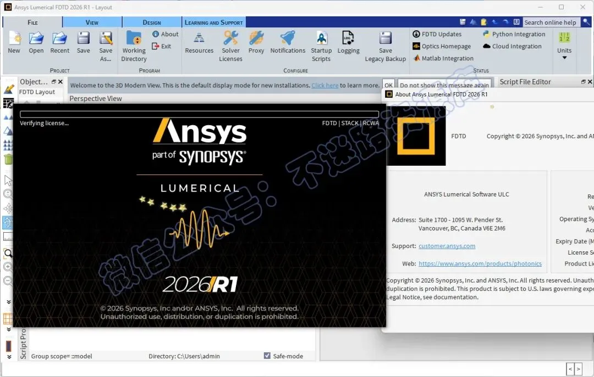
Task: Click the pencil edit tool at sidebar top
Action: [x=8, y=89]
